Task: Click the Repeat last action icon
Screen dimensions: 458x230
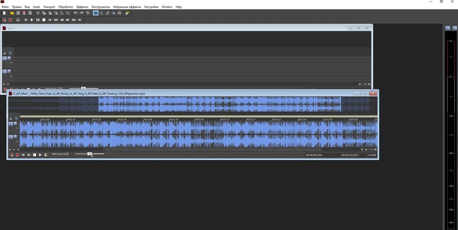Action: click(88, 13)
